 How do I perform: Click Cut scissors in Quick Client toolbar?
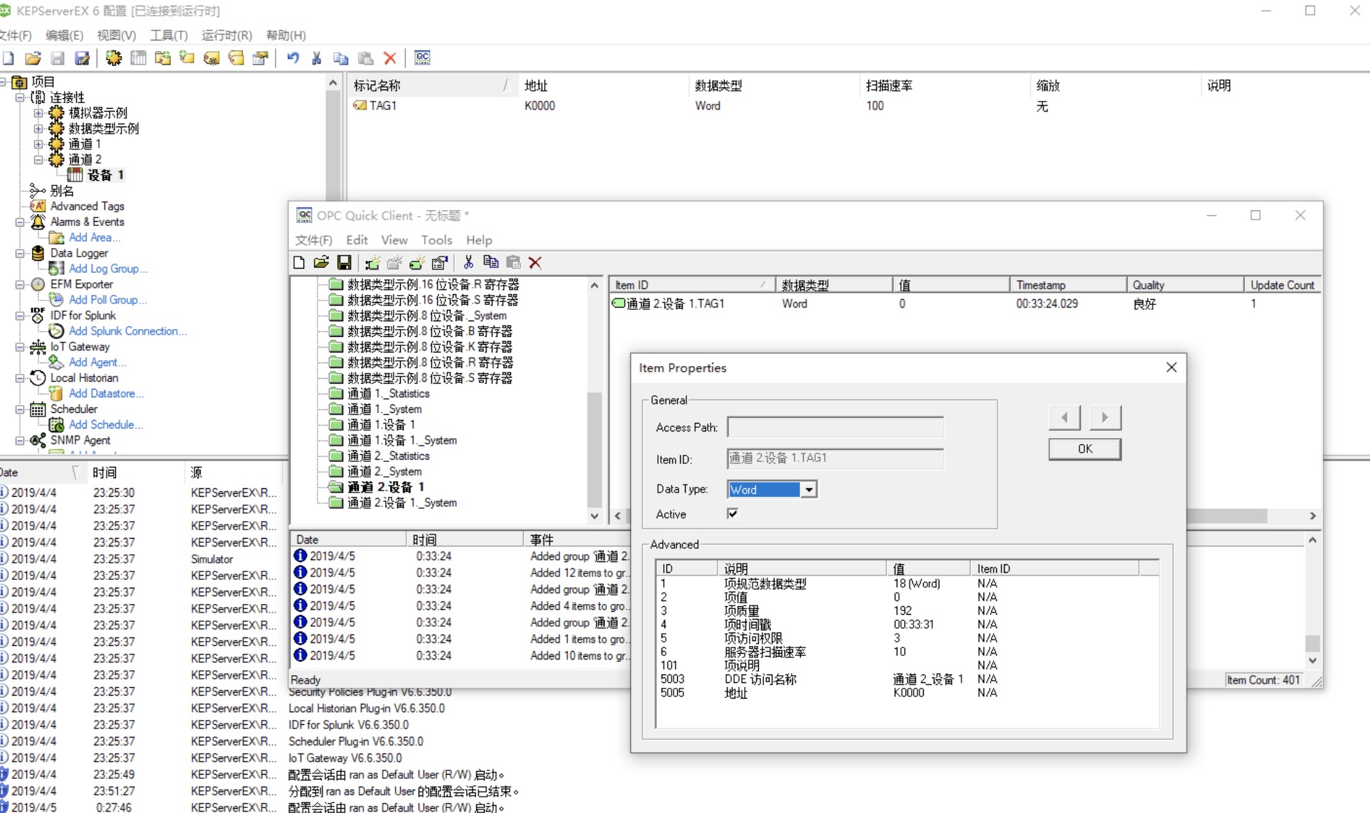point(468,263)
